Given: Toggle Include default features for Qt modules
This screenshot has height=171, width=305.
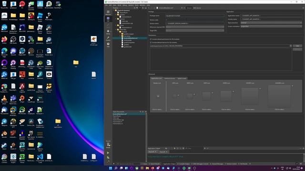Looking at the screenshot, I should coord(151,42).
